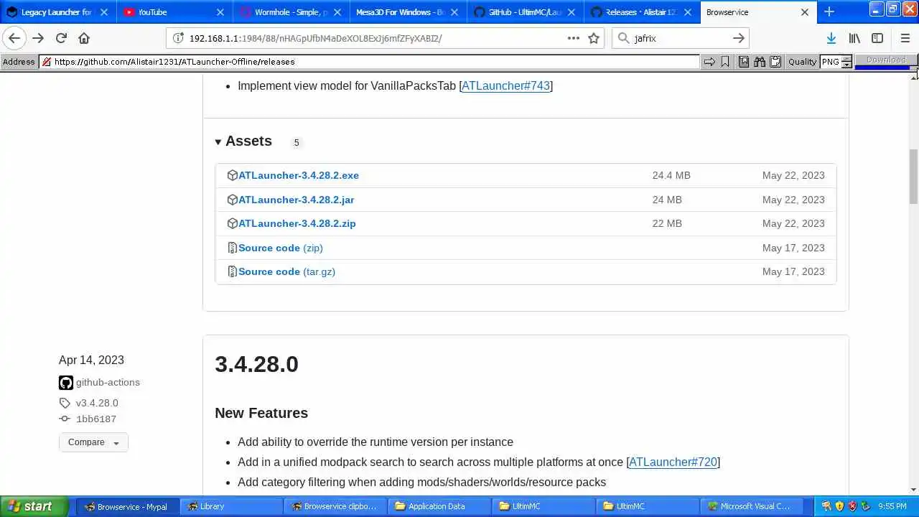Go back using browser back arrow

(14, 38)
